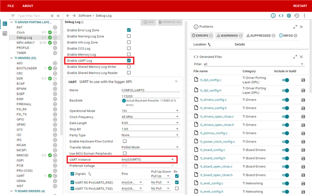312x195 pixels.
Task: Click the ADD button in Debug Log
Action: 149,22
